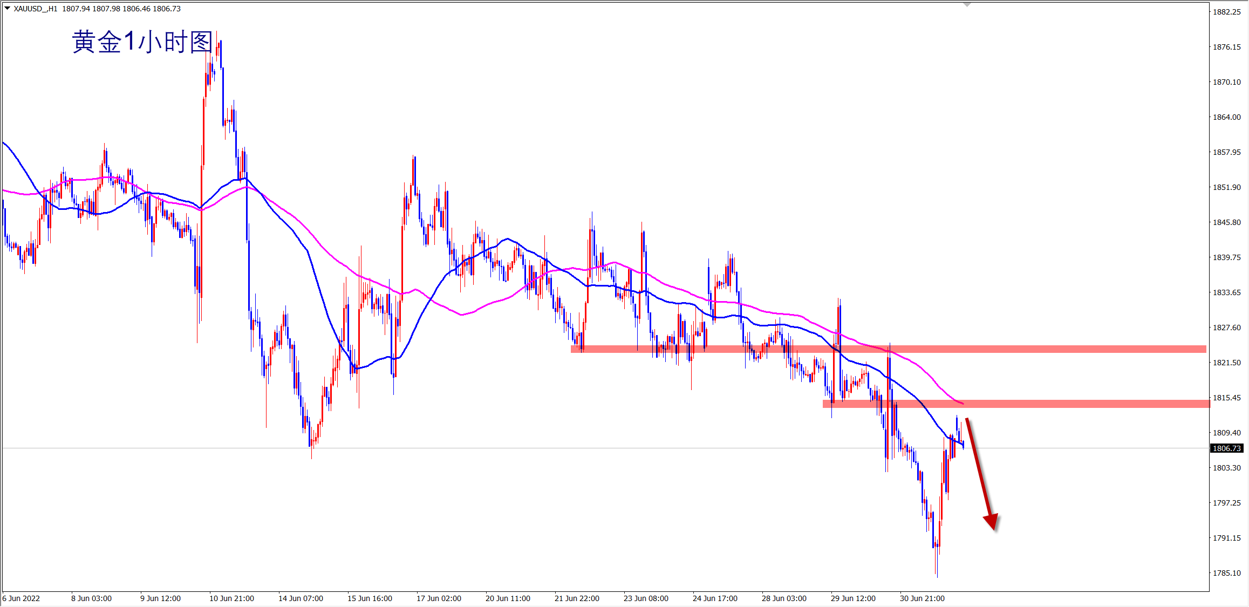Select the red downward arrow drawing
Viewport: 1249px width, 607px height.
click(x=979, y=468)
